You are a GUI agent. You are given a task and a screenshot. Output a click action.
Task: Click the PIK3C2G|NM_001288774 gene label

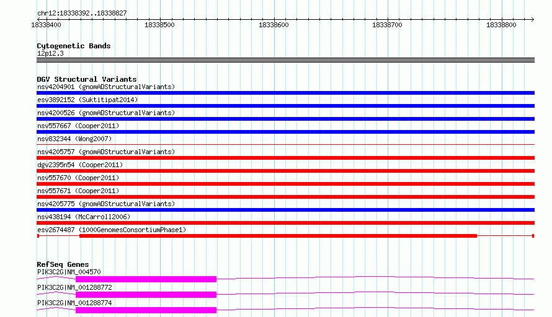pyautogui.click(x=74, y=303)
